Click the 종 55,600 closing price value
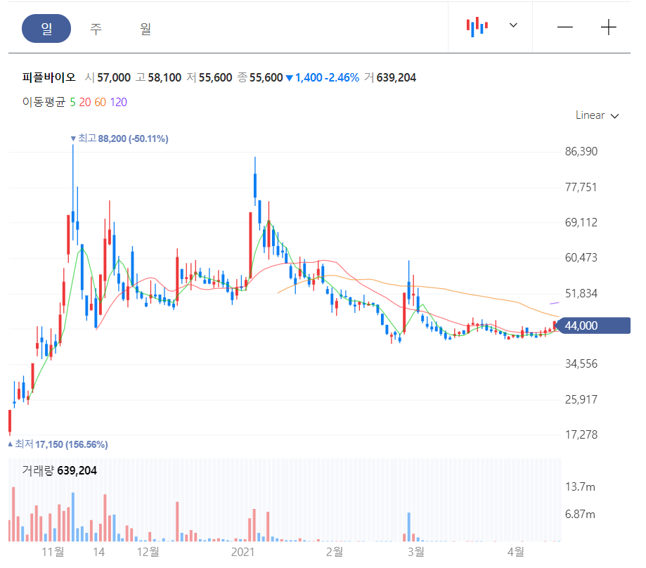 pos(260,77)
